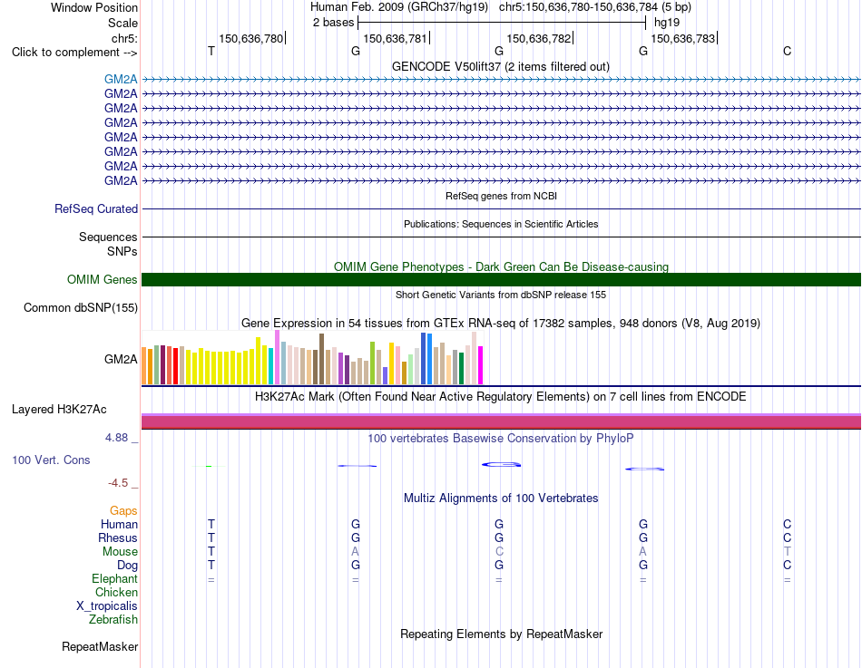Screen dimensions: 862x668
Task: Select the Chicken species row label
Action: click(116, 592)
